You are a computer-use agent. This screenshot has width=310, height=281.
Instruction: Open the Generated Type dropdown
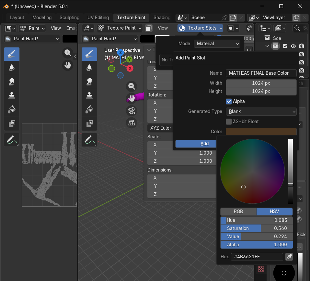point(261,111)
